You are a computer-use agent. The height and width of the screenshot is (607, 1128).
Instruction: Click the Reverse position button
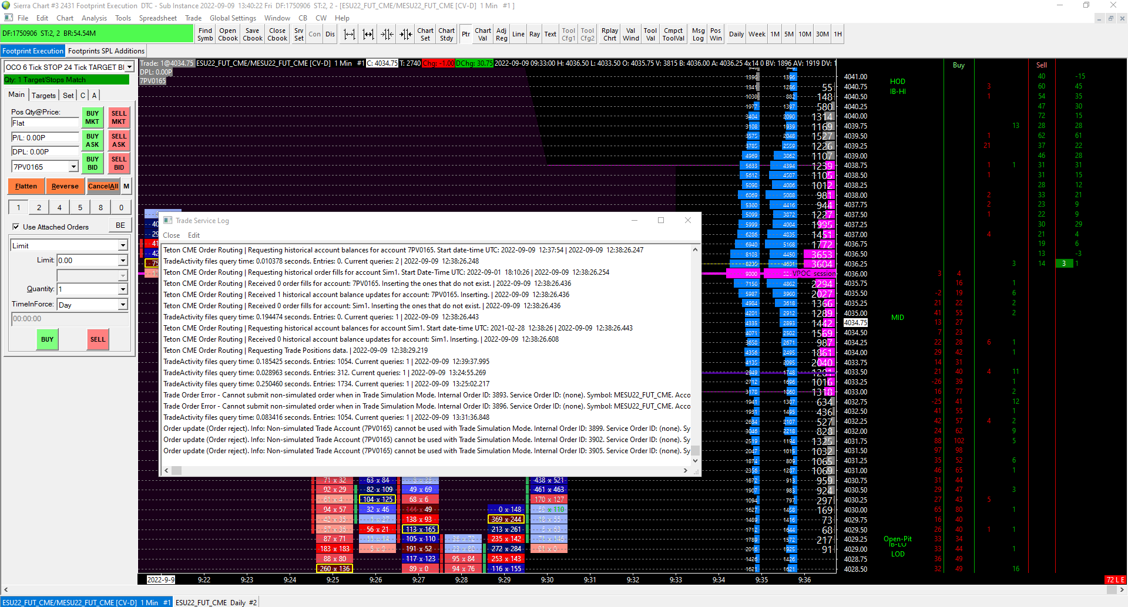click(x=65, y=186)
